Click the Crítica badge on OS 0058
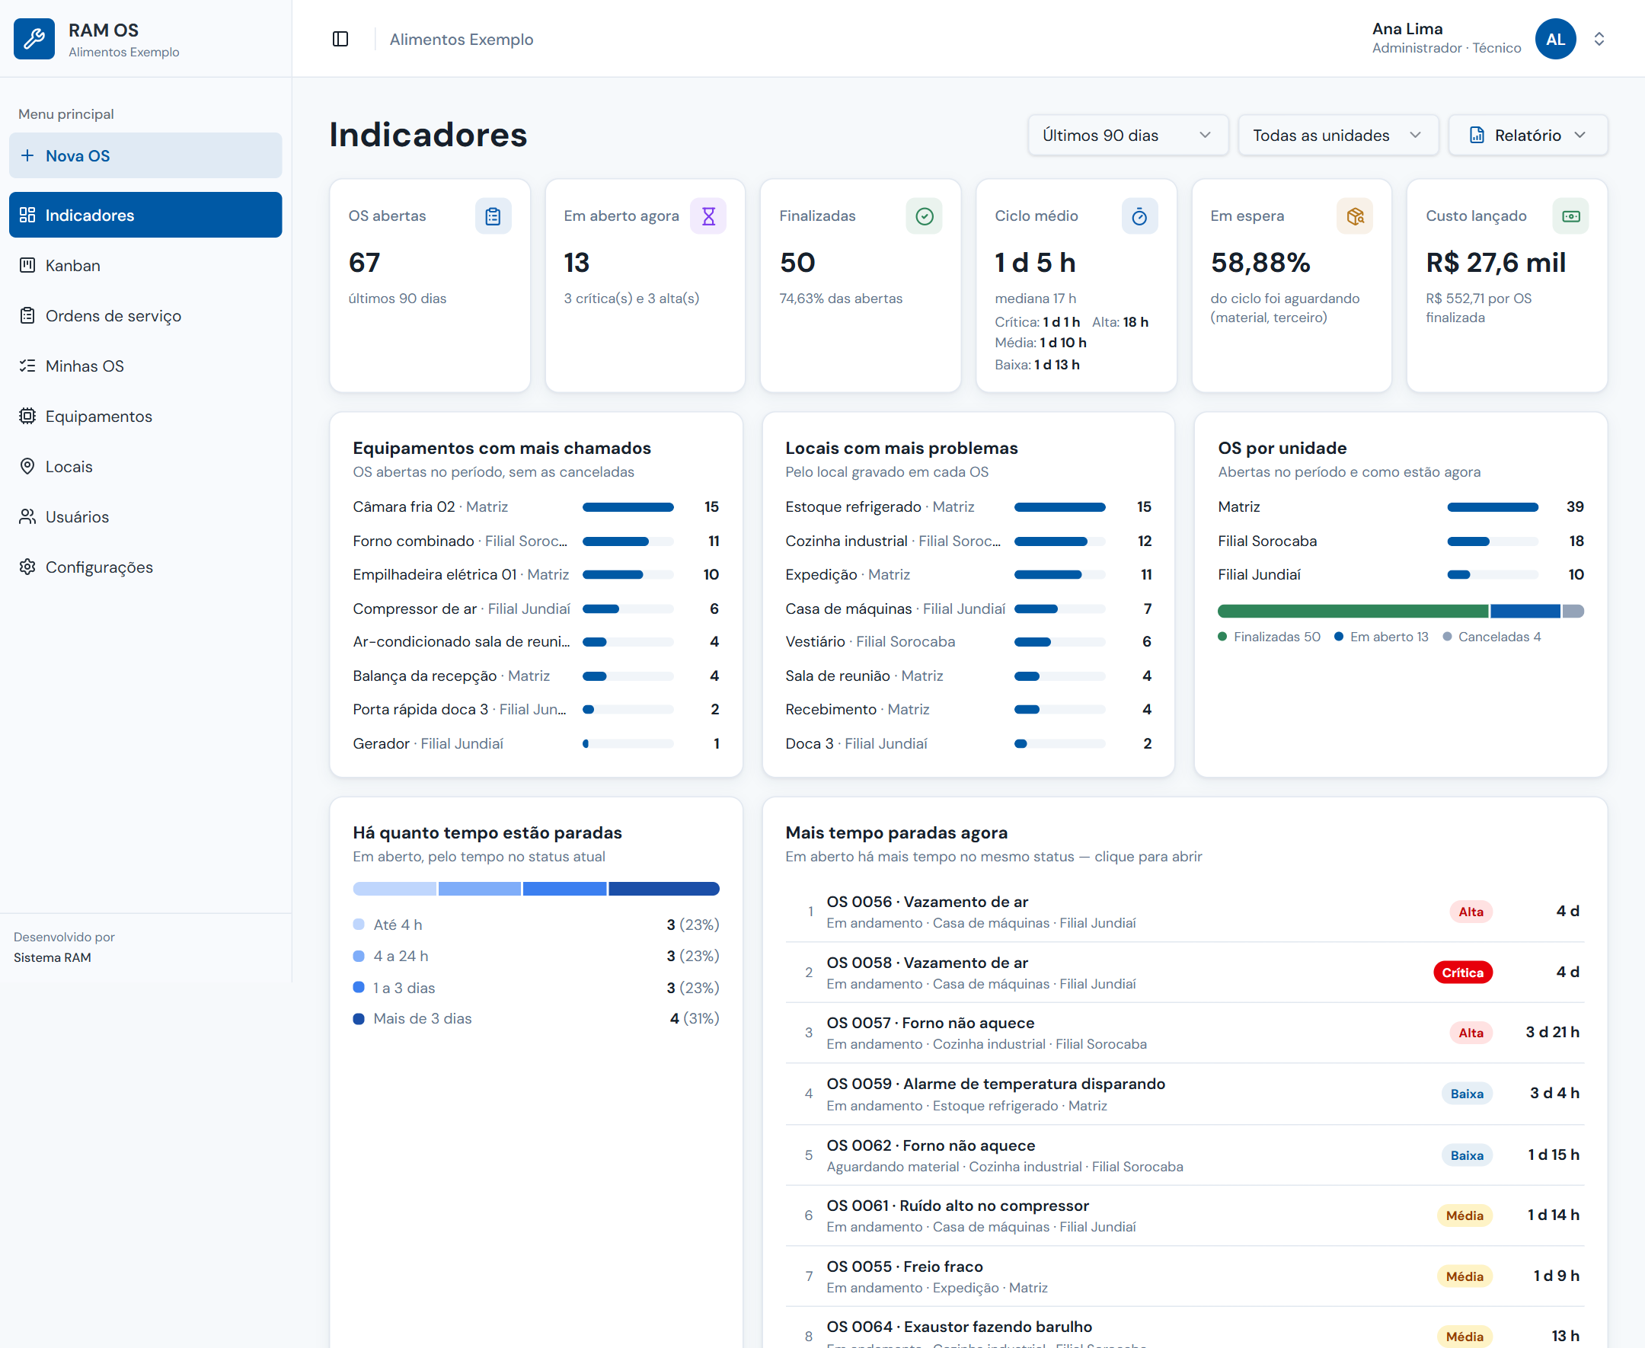The image size is (1645, 1348). click(1462, 973)
